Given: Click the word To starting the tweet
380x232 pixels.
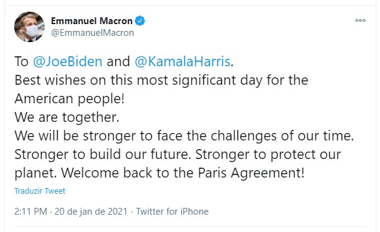Looking at the screenshot, I should pyautogui.click(x=21, y=61).
